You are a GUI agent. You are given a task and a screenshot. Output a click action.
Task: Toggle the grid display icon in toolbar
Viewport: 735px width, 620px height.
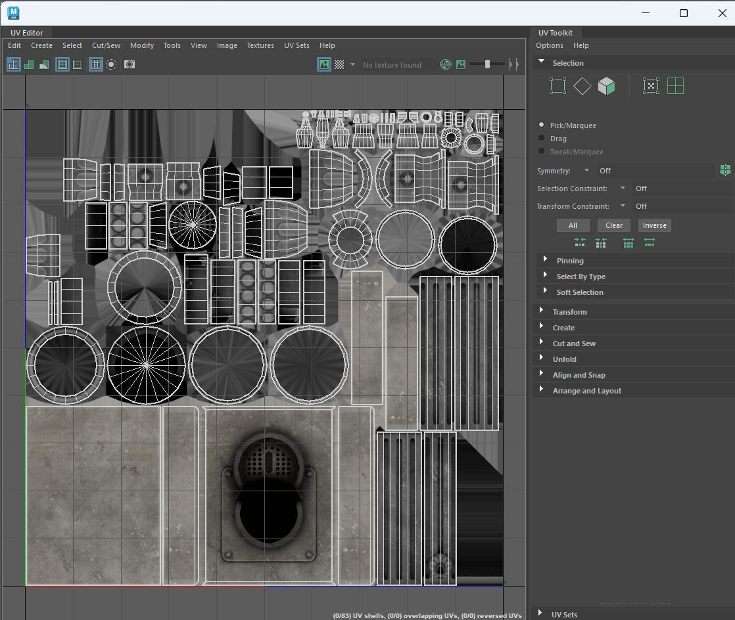[95, 64]
